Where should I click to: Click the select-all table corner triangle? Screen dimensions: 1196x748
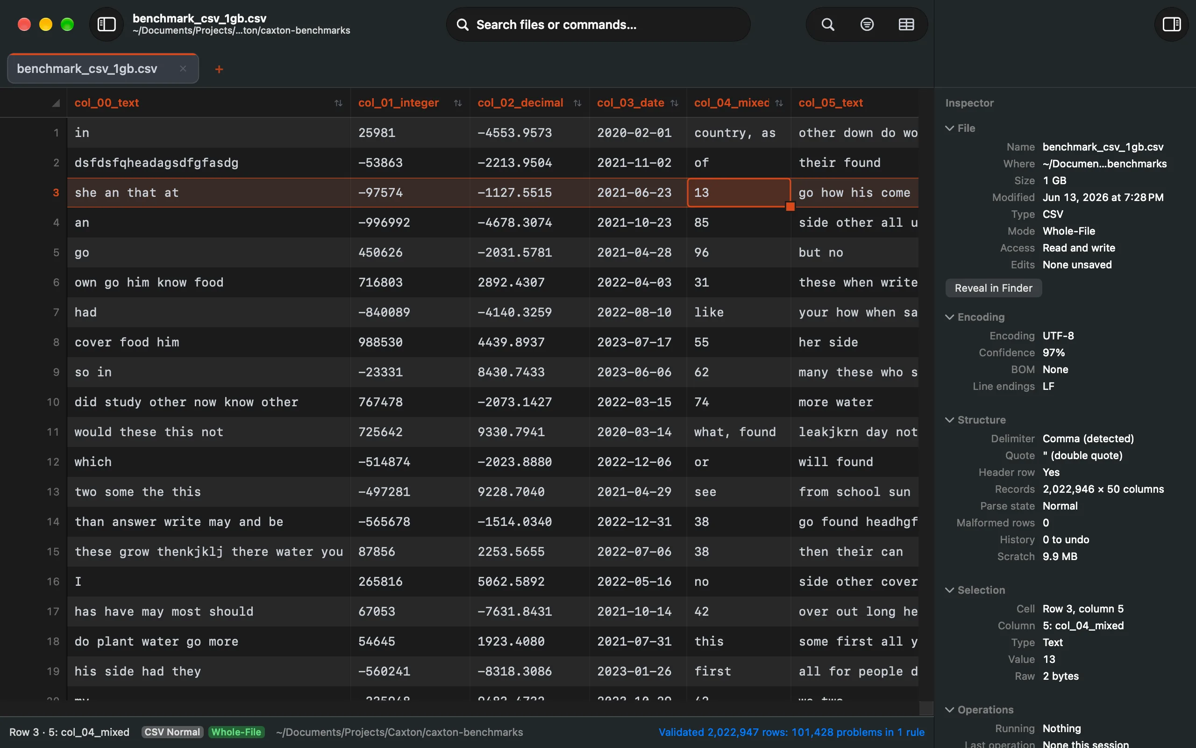[55, 103]
